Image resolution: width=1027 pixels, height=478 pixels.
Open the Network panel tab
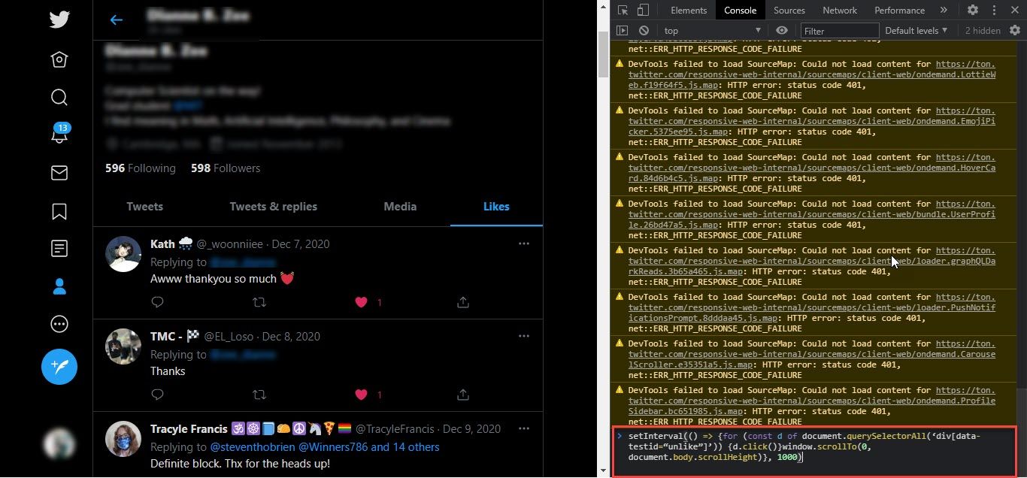(840, 11)
